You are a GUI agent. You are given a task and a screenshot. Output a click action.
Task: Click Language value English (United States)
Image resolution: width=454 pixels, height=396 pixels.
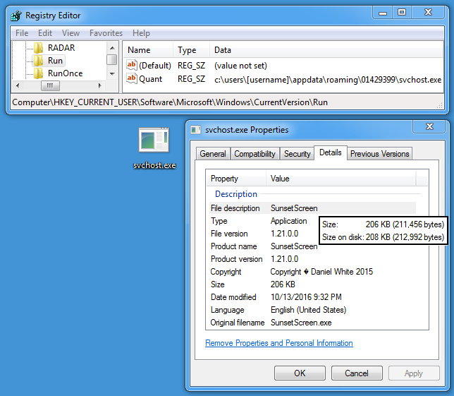(x=308, y=310)
